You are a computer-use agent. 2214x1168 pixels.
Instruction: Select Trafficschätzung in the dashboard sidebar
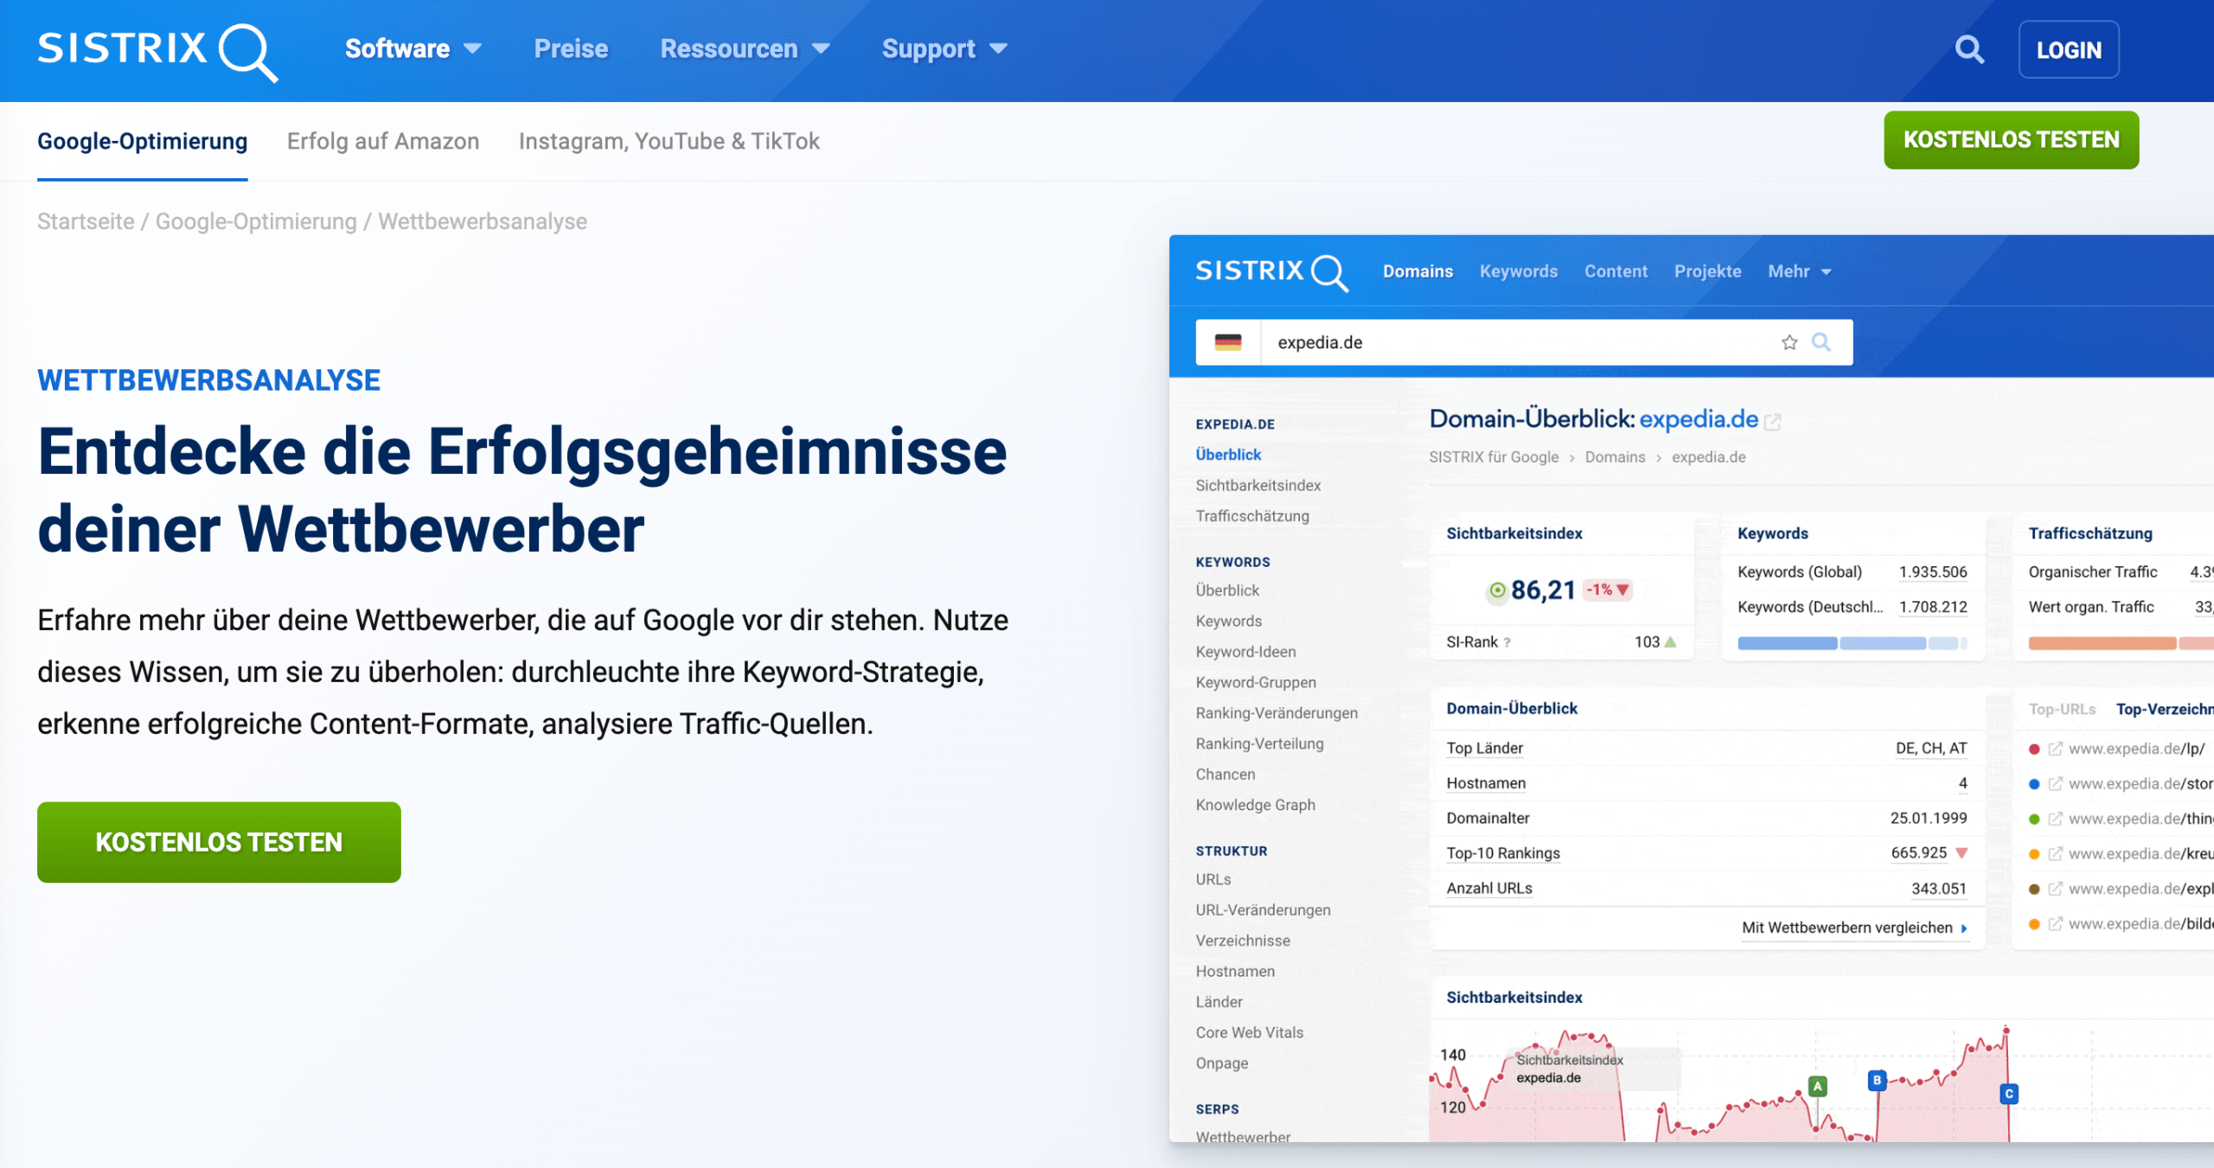pyautogui.click(x=1252, y=516)
